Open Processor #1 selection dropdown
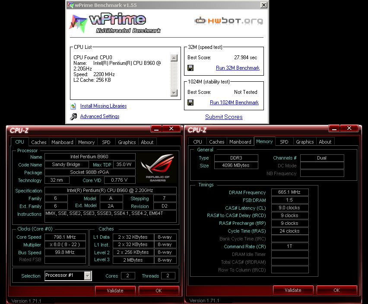 pyautogui.click(x=88, y=275)
